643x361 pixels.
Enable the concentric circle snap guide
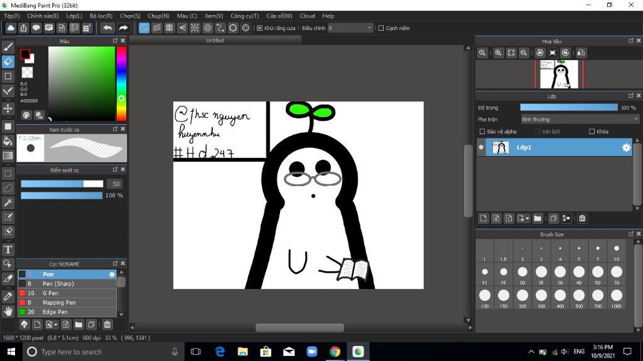[x=207, y=28]
